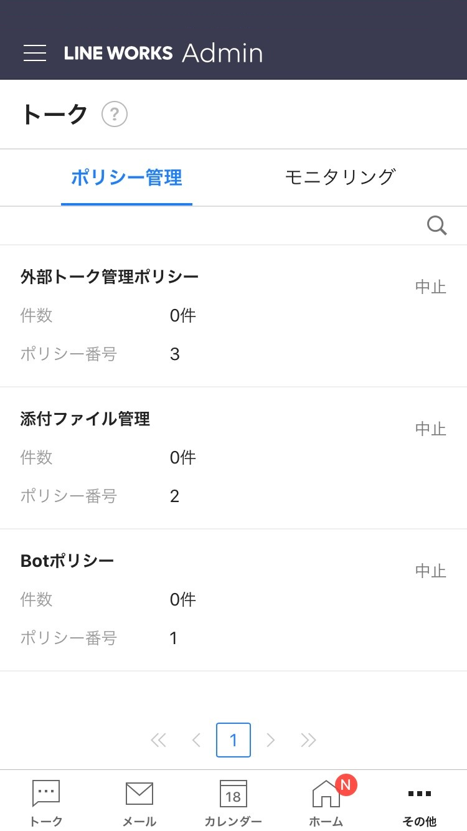The image size is (467, 831).
Task: Tap the search magnifier icon
Action: point(437,226)
